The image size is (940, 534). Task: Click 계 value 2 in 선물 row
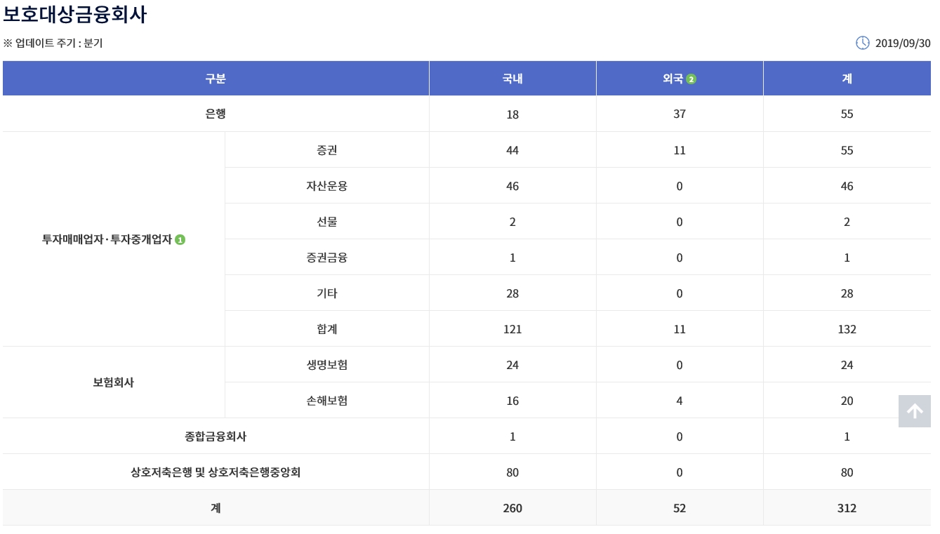pos(847,222)
